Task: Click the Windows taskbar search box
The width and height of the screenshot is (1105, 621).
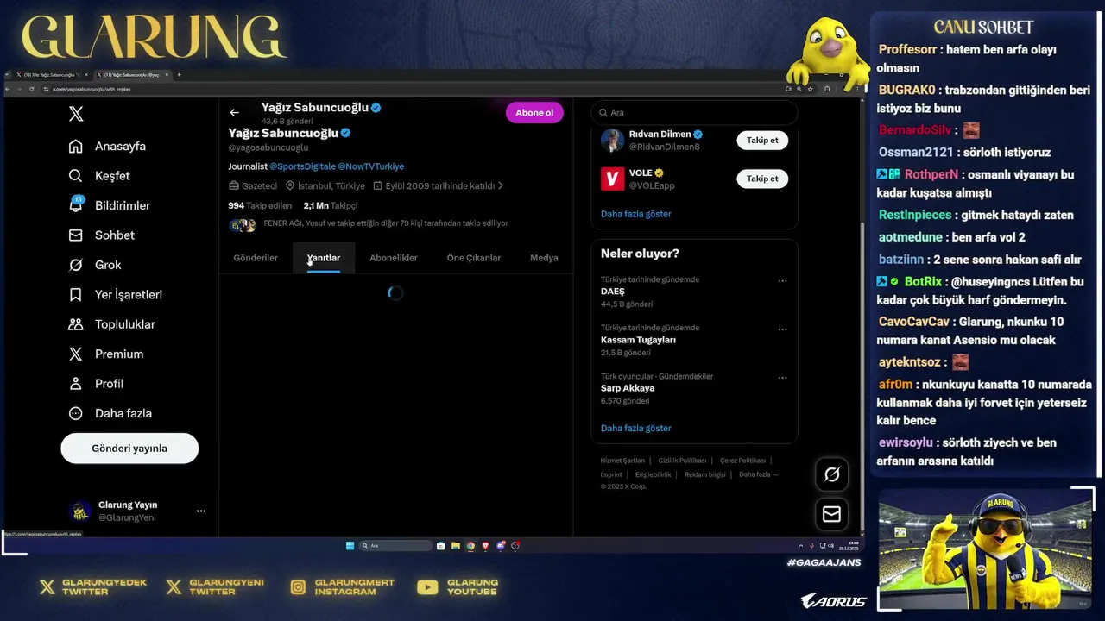Action: [395, 546]
